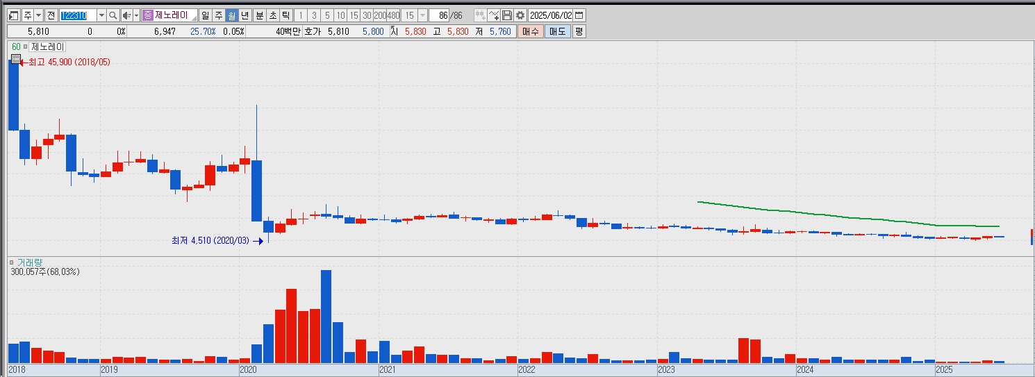Open the 주 stock type dropdown arrow
This screenshot has height=377, width=1035.
tap(38, 15)
